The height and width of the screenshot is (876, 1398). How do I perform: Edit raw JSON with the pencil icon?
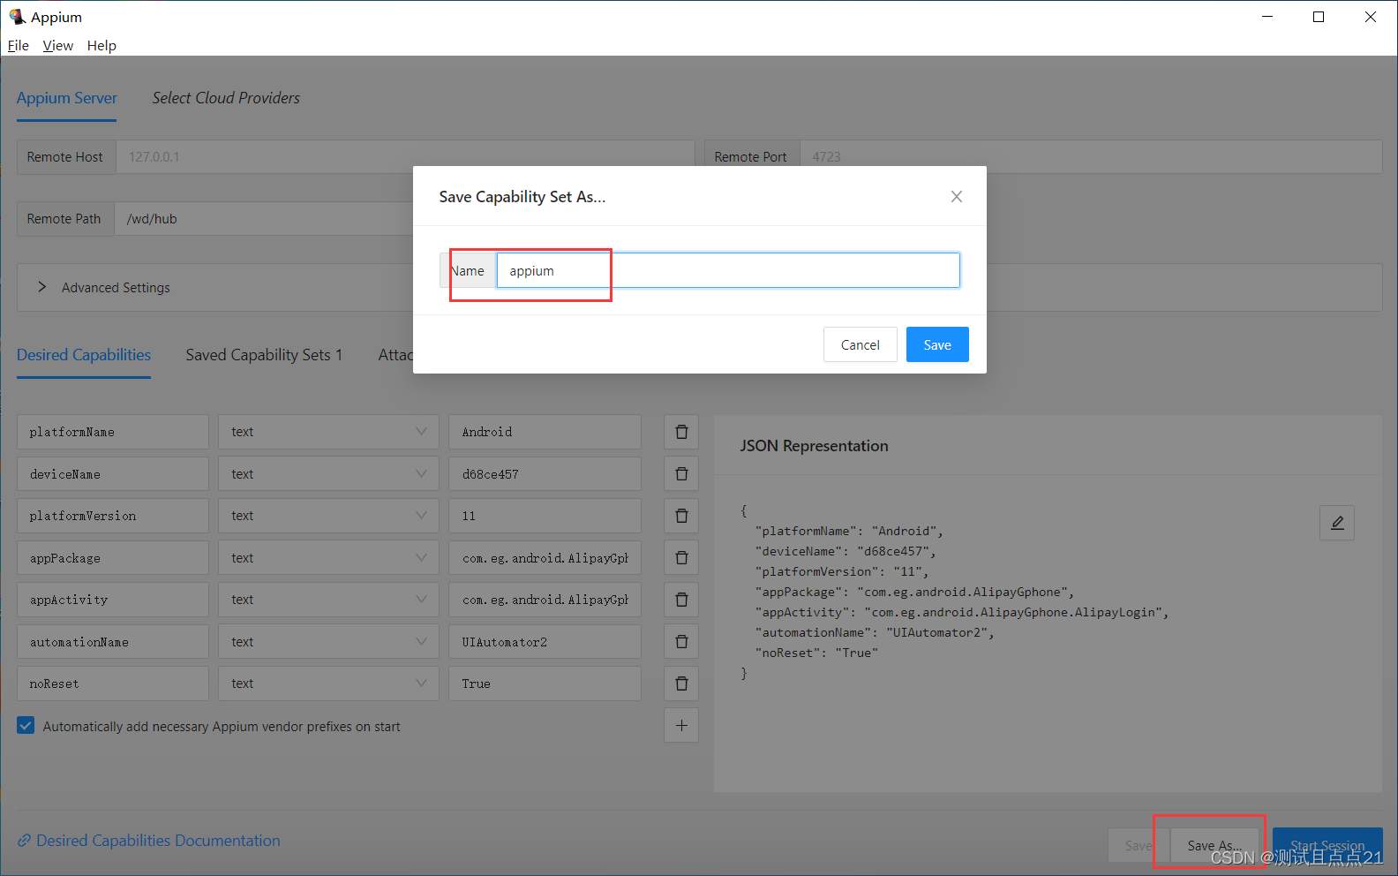pyautogui.click(x=1337, y=523)
